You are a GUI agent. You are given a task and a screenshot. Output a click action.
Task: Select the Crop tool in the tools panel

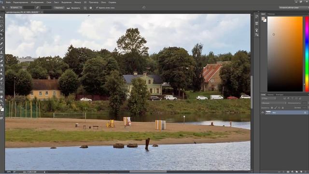pyautogui.click(x=1, y=34)
